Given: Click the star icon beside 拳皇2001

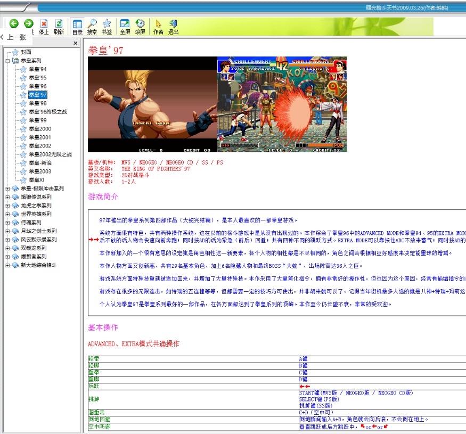Looking at the screenshot, I should pos(23,137).
